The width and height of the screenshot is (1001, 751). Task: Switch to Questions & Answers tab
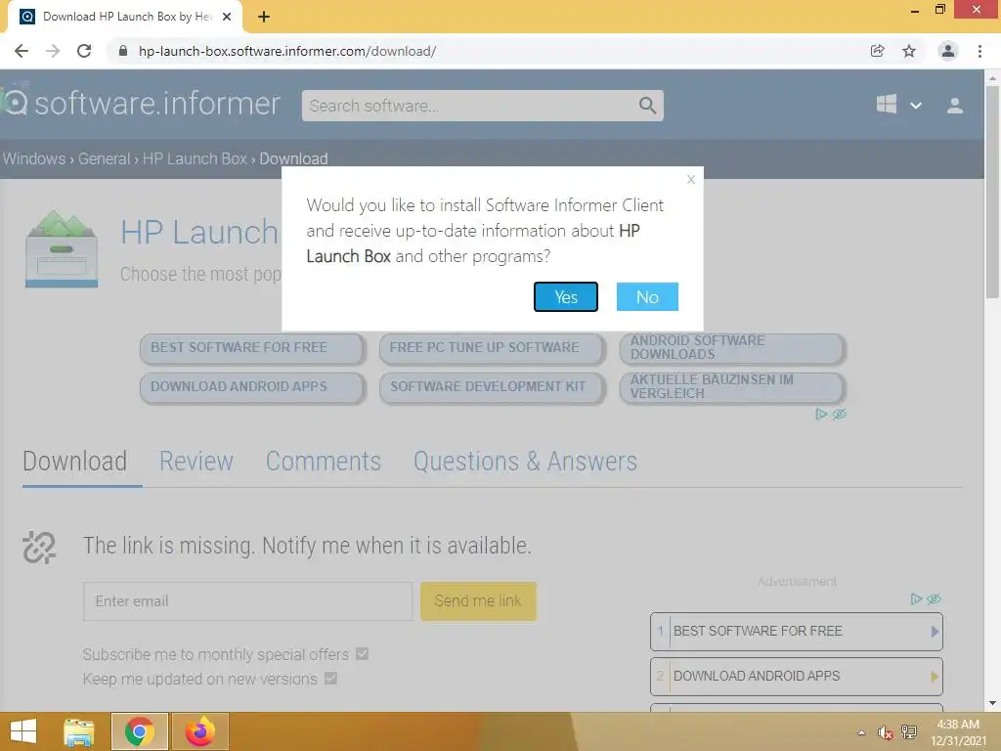525,462
